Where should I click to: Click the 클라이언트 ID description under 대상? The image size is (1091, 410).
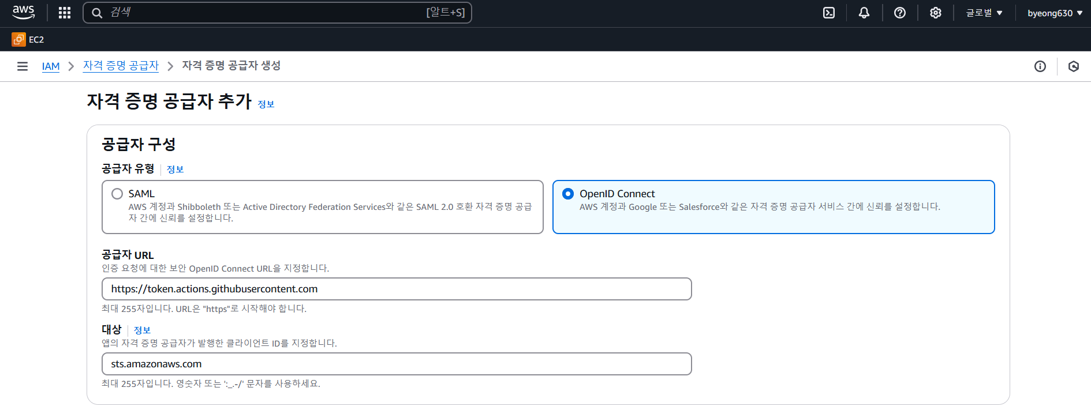219,343
